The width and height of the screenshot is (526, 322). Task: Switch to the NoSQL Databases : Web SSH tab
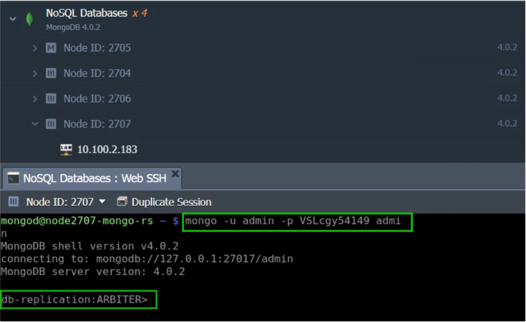(x=92, y=178)
